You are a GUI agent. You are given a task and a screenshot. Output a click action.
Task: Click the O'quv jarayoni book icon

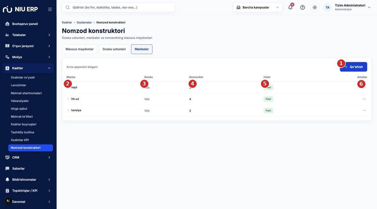pyautogui.click(x=7, y=46)
